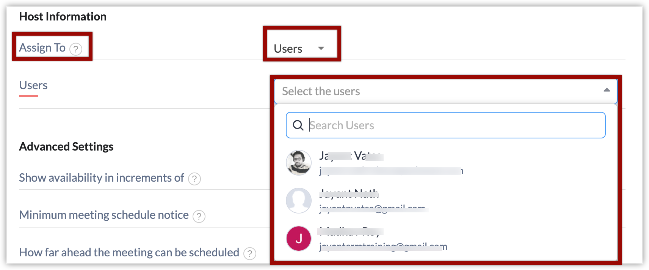Viewport: 649px width, 270px height.
Task: Click How far ahead the meeting can be scheduled
Action: (129, 253)
